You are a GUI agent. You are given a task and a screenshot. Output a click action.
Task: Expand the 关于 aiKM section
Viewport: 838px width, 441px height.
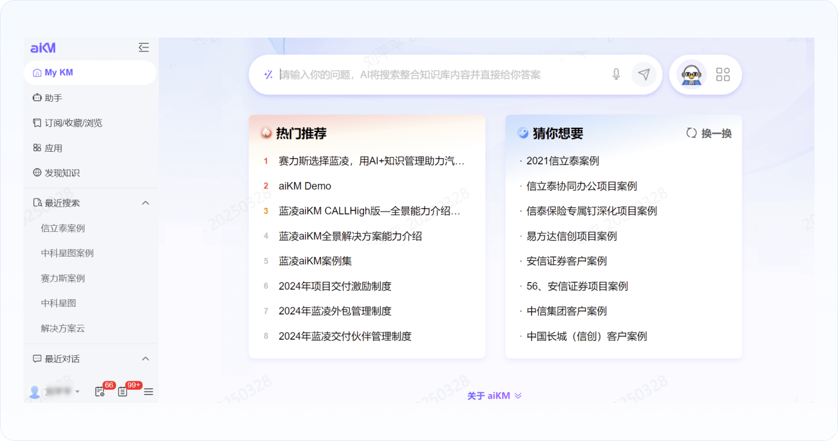click(494, 396)
